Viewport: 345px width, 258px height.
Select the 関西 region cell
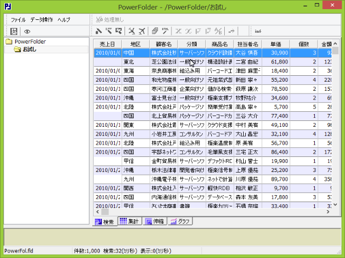click(135, 188)
